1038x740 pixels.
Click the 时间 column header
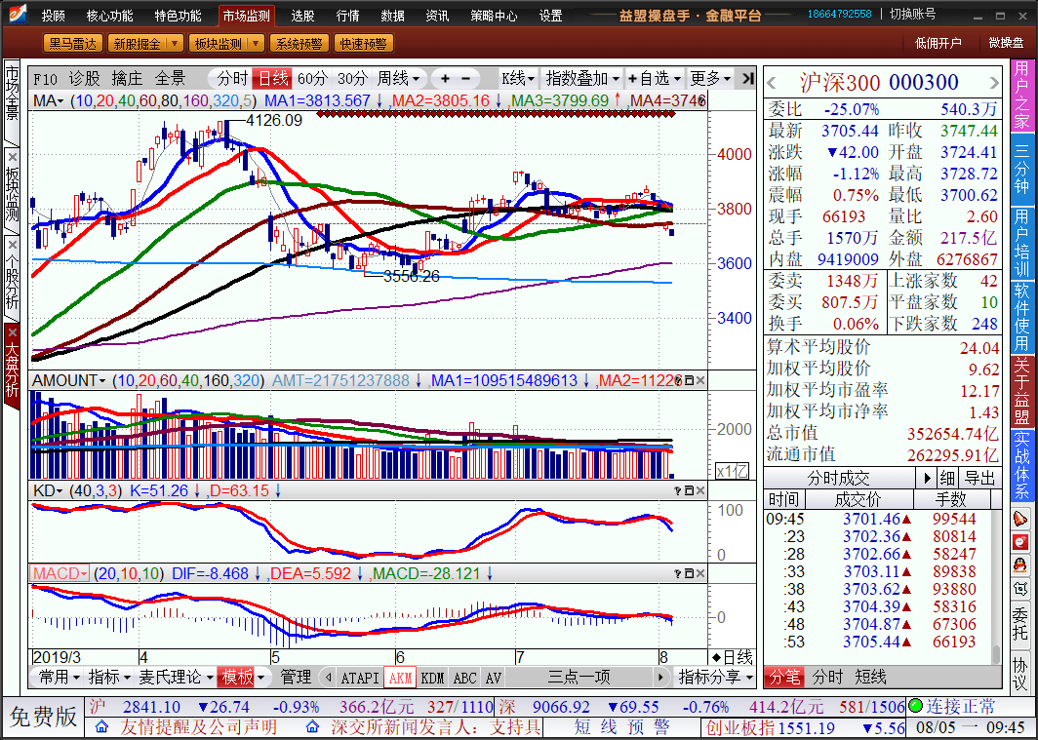[x=783, y=498]
